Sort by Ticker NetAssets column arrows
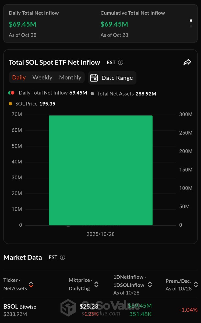 (x=31, y=285)
